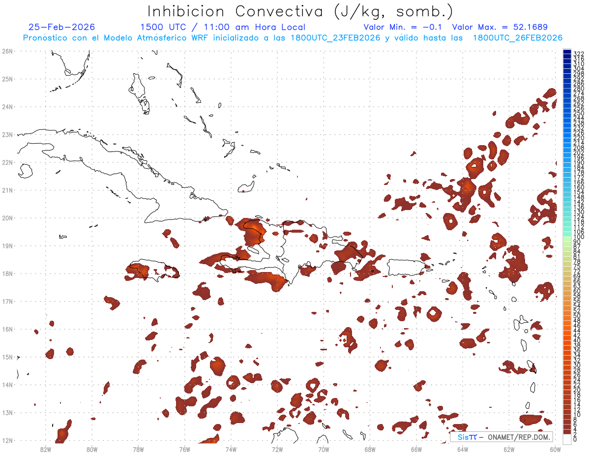Click the '80W' longitude label
This screenshot has height=456, width=590.
(92, 449)
